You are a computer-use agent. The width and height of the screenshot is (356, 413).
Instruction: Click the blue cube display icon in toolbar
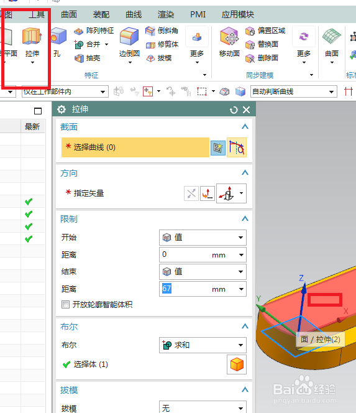coord(240,91)
